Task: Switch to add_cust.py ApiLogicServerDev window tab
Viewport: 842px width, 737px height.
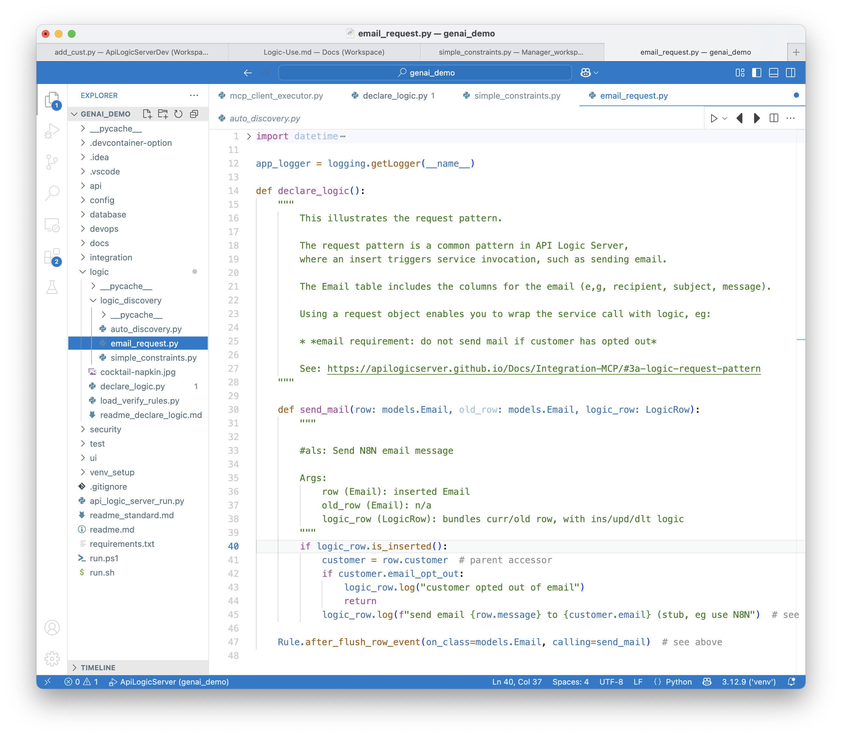Action: tap(132, 52)
